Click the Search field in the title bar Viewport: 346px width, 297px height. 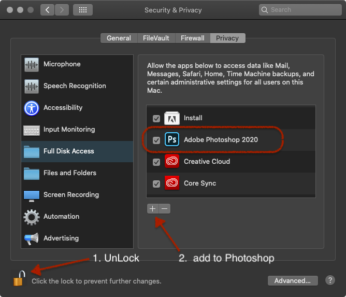[297, 10]
